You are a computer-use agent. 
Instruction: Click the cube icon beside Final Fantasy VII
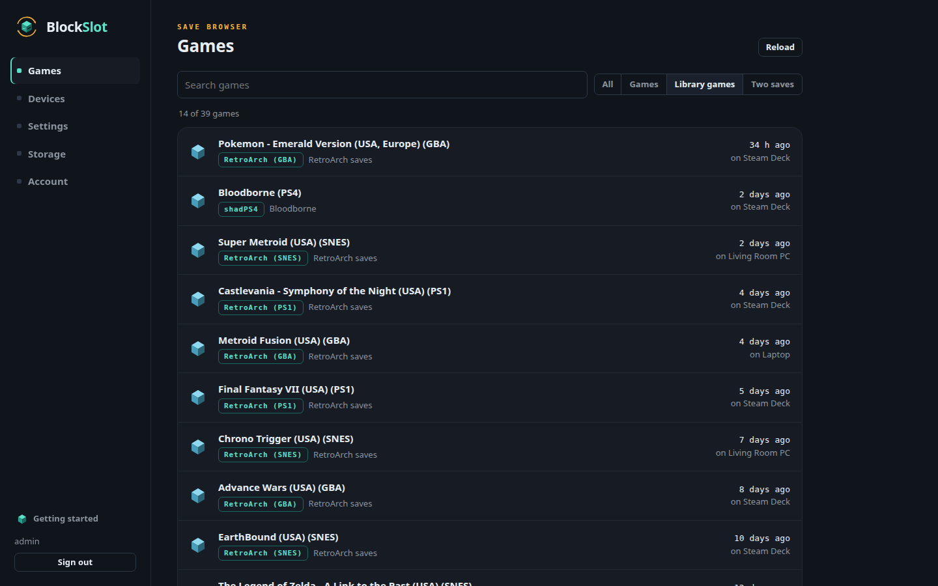pyautogui.click(x=198, y=397)
